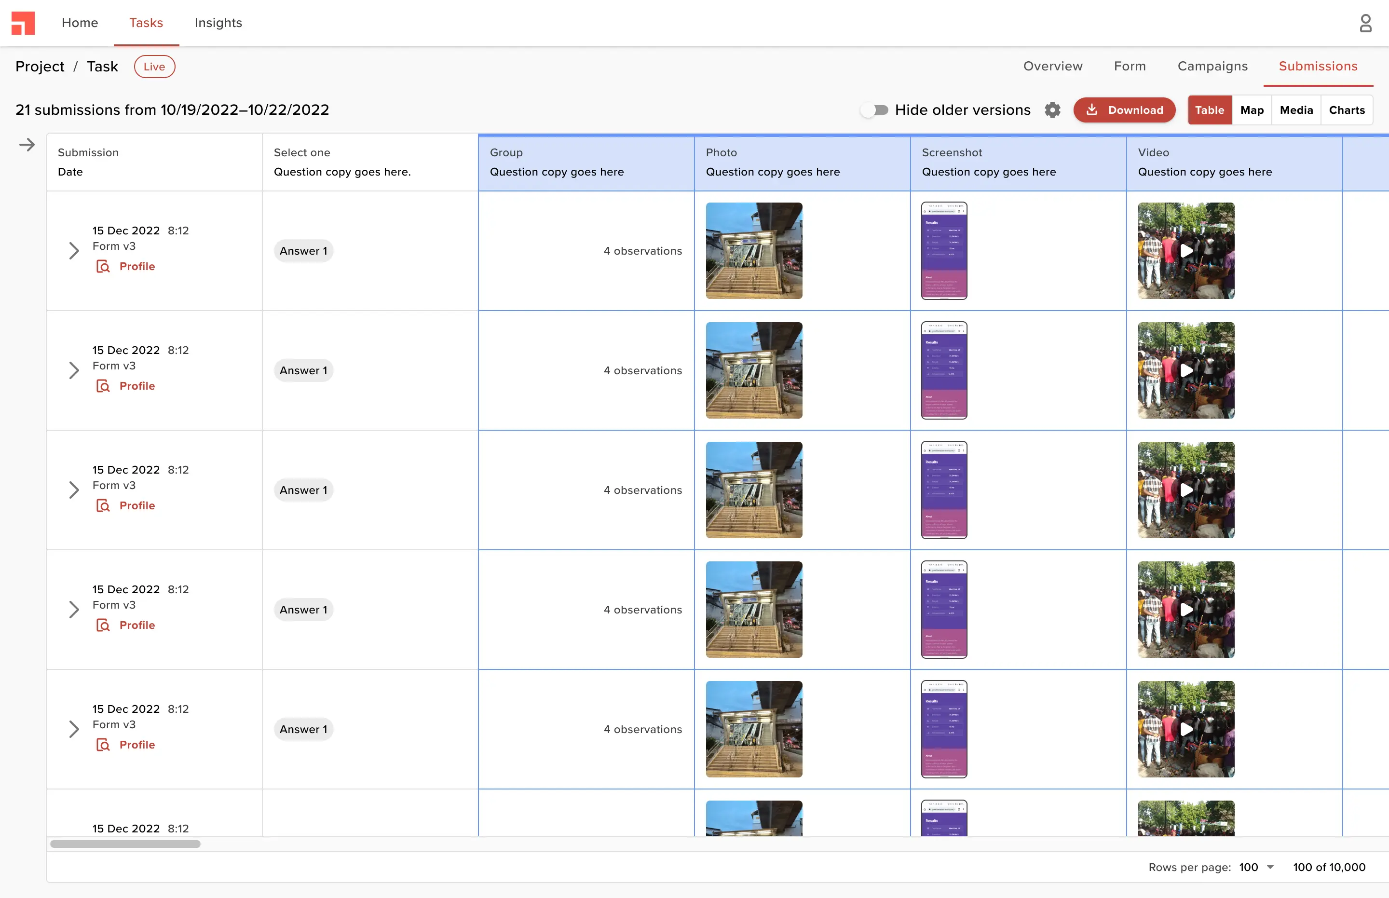Click the right-arrow icon above the submission table

click(27, 144)
